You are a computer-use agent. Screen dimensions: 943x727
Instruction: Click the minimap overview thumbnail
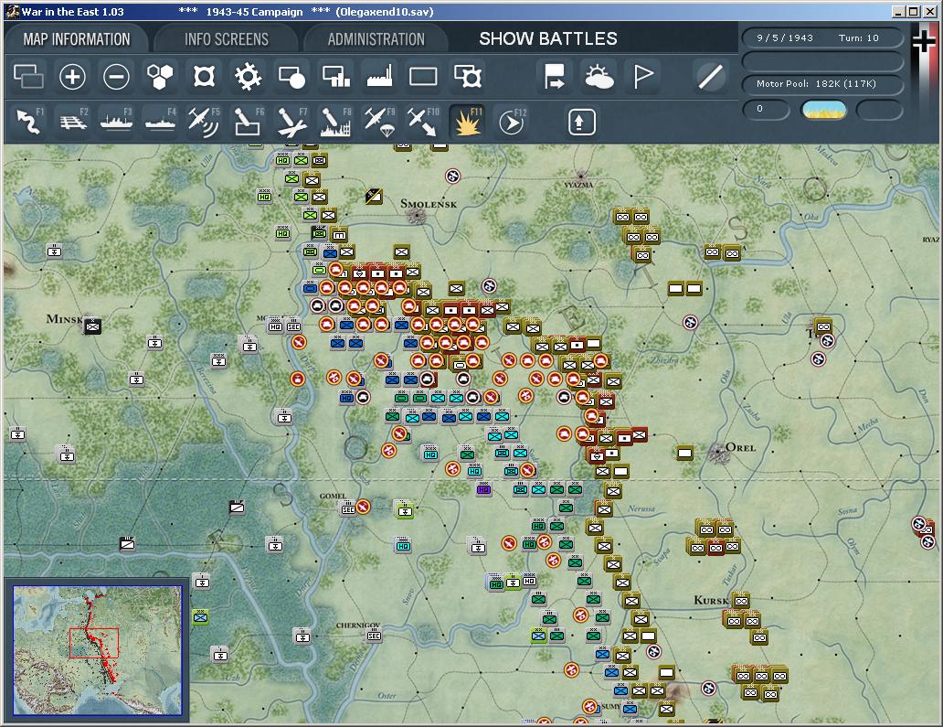(x=98, y=651)
